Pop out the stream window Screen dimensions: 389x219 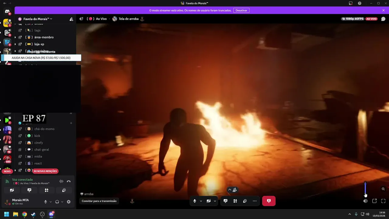[374, 201]
